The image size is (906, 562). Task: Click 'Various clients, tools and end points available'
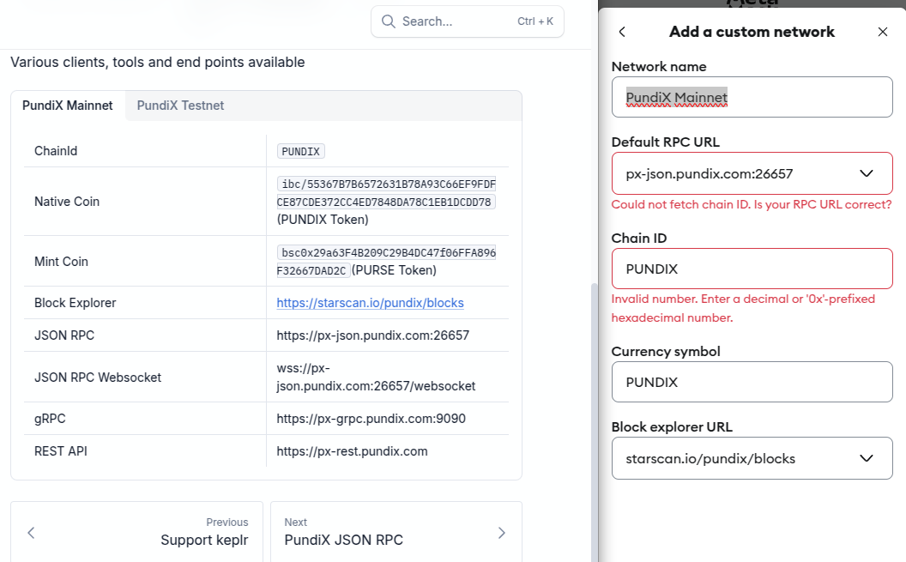tap(158, 62)
